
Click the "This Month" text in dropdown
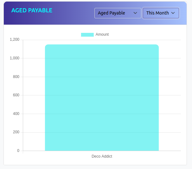click(x=157, y=13)
